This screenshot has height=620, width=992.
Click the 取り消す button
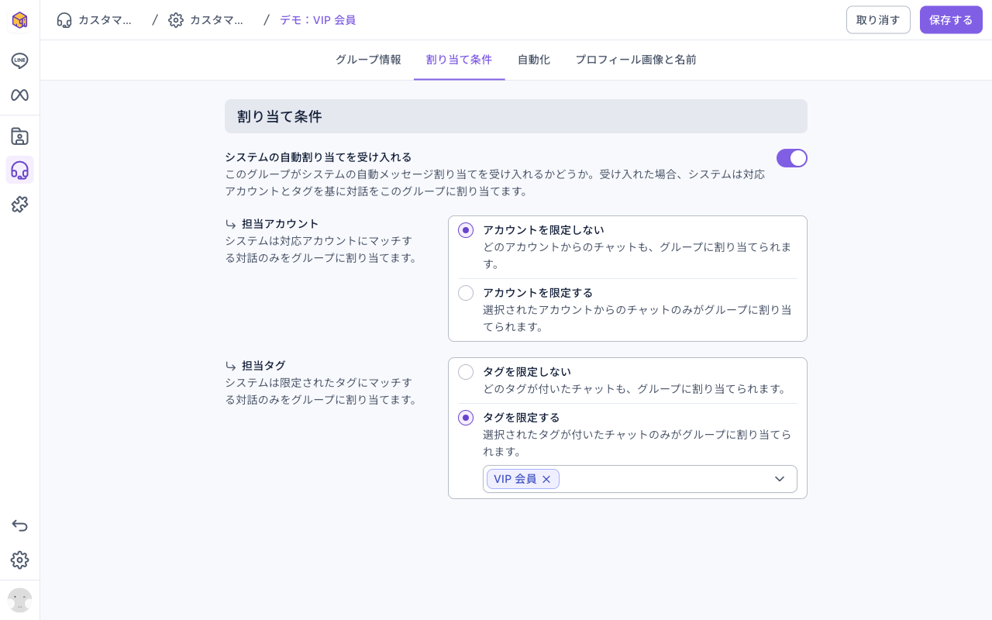878,20
